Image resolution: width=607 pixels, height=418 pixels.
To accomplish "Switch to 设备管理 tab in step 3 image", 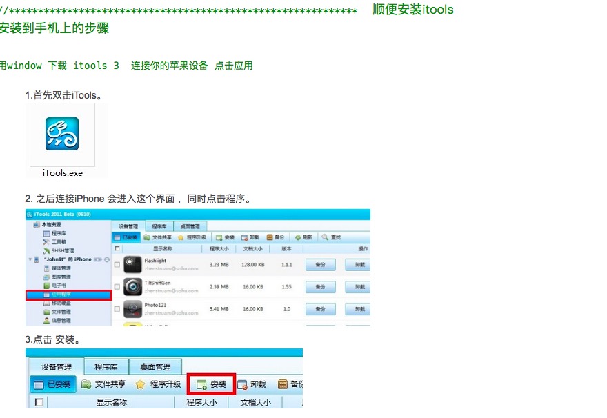I will coord(56,366).
